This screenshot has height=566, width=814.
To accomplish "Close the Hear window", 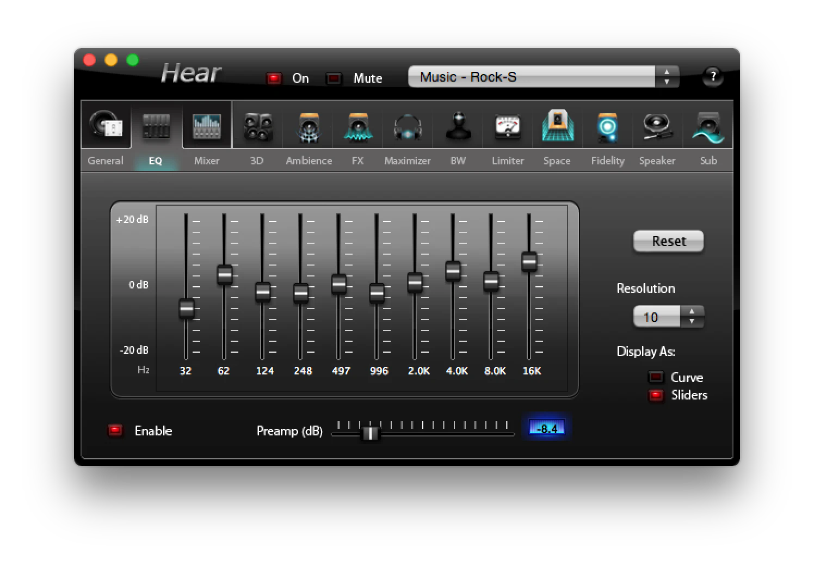I will [89, 60].
